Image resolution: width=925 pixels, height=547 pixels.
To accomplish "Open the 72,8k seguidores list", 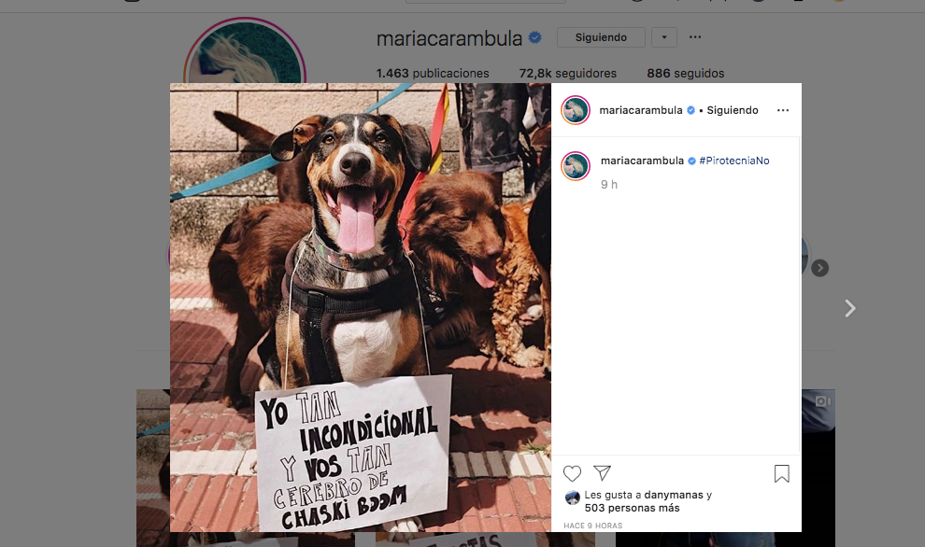I will (x=567, y=73).
